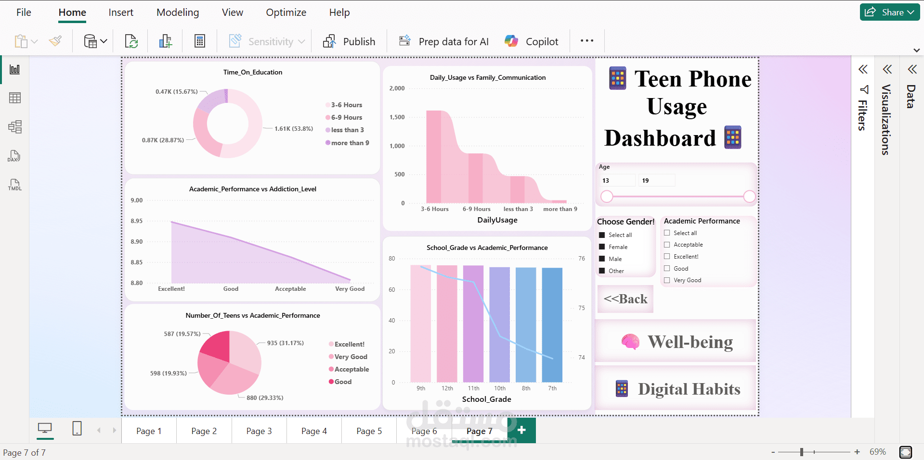Open the Get data dropdown arrow
Image resolution: width=924 pixels, height=460 pixels.
tap(104, 41)
